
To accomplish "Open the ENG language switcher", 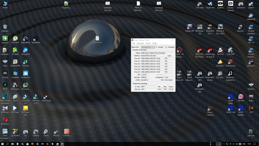I will [x=244, y=144].
